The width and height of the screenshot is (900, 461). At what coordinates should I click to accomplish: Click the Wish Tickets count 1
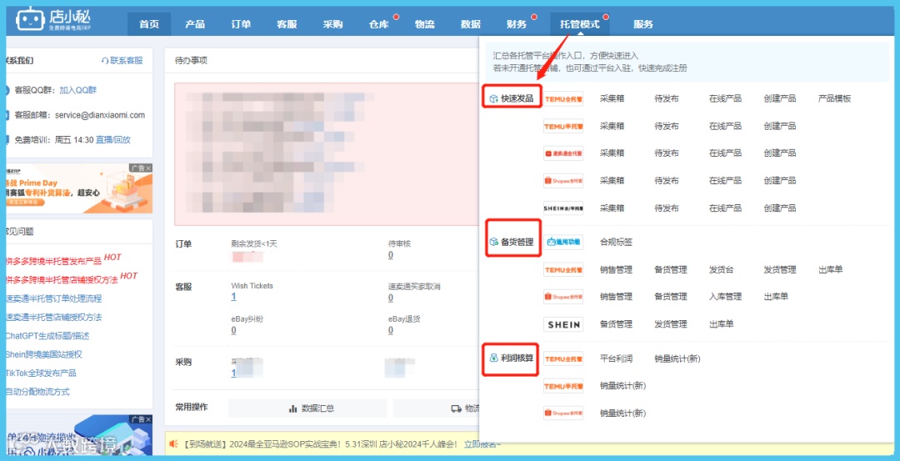pyautogui.click(x=233, y=297)
